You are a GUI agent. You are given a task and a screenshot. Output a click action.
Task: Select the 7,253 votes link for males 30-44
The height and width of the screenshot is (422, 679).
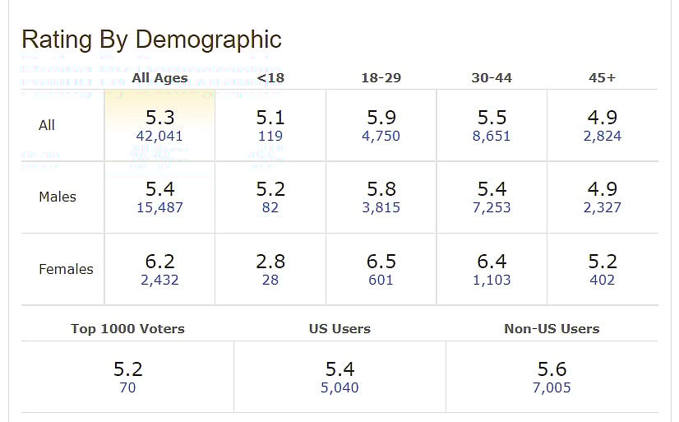pyautogui.click(x=491, y=208)
